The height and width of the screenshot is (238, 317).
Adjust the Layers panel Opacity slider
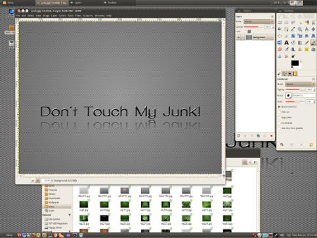(x=253, y=27)
